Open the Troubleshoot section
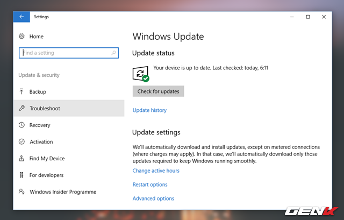 [x=69, y=108]
